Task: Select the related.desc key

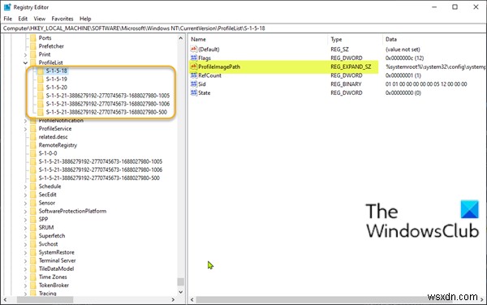Action: (x=53, y=137)
